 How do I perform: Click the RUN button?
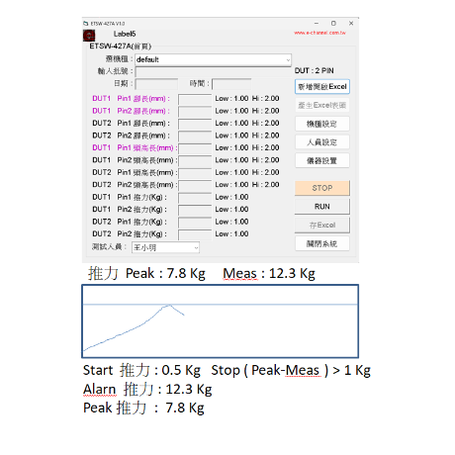[322, 207]
